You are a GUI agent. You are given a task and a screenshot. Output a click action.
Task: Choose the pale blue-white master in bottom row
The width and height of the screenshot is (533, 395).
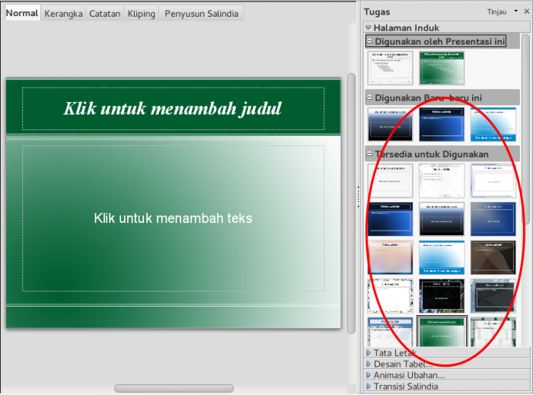click(390, 332)
